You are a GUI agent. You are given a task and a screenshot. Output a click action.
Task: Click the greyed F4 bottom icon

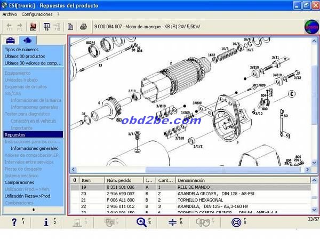pos(109,222)
